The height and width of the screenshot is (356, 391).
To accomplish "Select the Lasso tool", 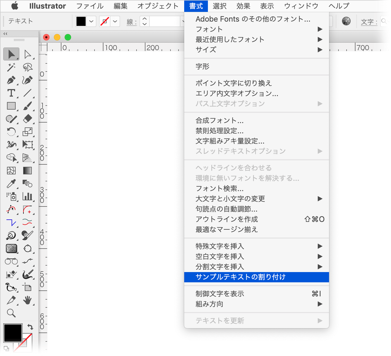I will [27, 67].
